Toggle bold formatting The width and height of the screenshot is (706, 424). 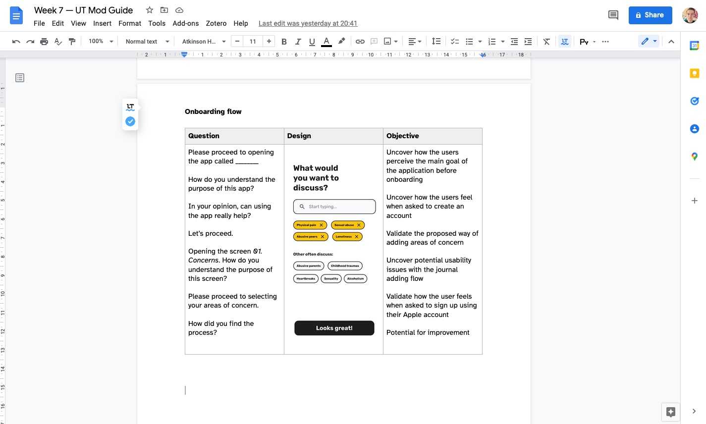[x=284, y=42]
